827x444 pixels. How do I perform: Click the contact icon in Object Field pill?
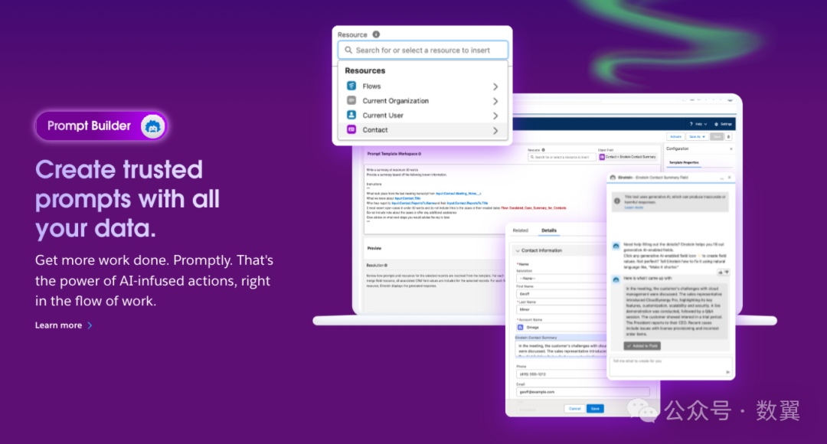[x=602, y=157]
